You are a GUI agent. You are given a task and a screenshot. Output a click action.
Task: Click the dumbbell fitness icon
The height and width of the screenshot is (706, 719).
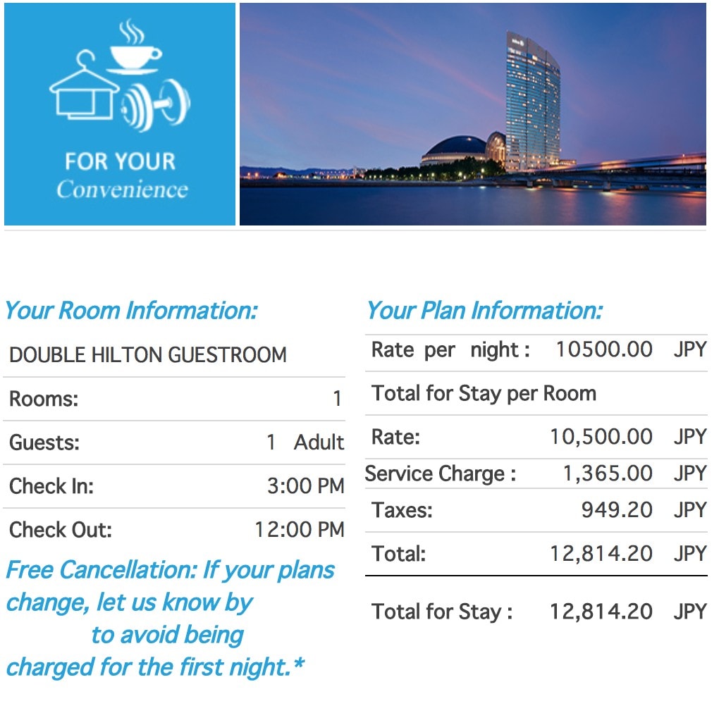(156, 104)
